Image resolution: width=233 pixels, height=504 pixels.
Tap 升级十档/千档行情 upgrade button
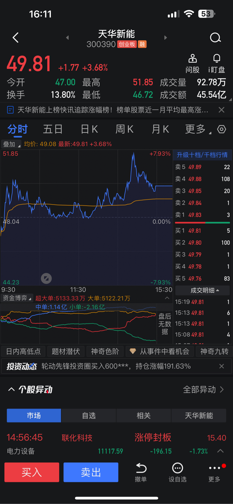[x=202, y=155]
